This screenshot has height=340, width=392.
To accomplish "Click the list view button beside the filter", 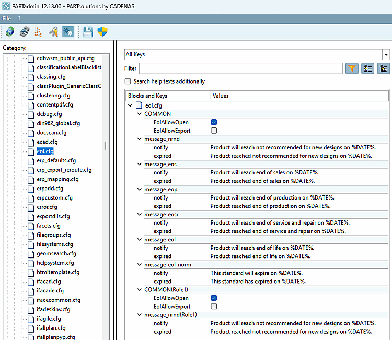I will pos(367,68).
